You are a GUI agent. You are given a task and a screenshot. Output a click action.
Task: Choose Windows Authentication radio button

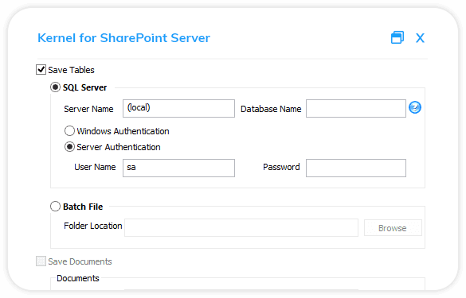[69, 131]
